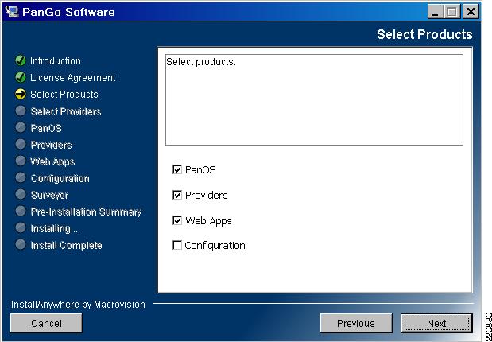Click the Next button
Image resolution: width=492 pixels, height=342 pixels.
[x=436, y=323]
